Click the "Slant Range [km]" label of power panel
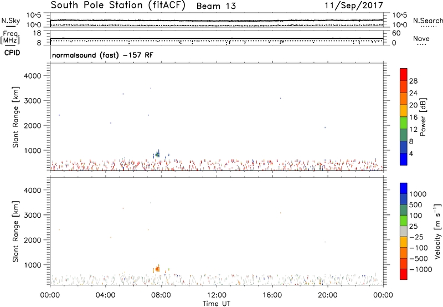 16,117
